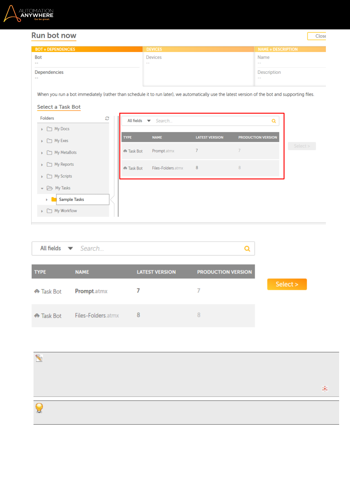
Task: Expand the My Workflow folder
Action: [x=42, y=211]
